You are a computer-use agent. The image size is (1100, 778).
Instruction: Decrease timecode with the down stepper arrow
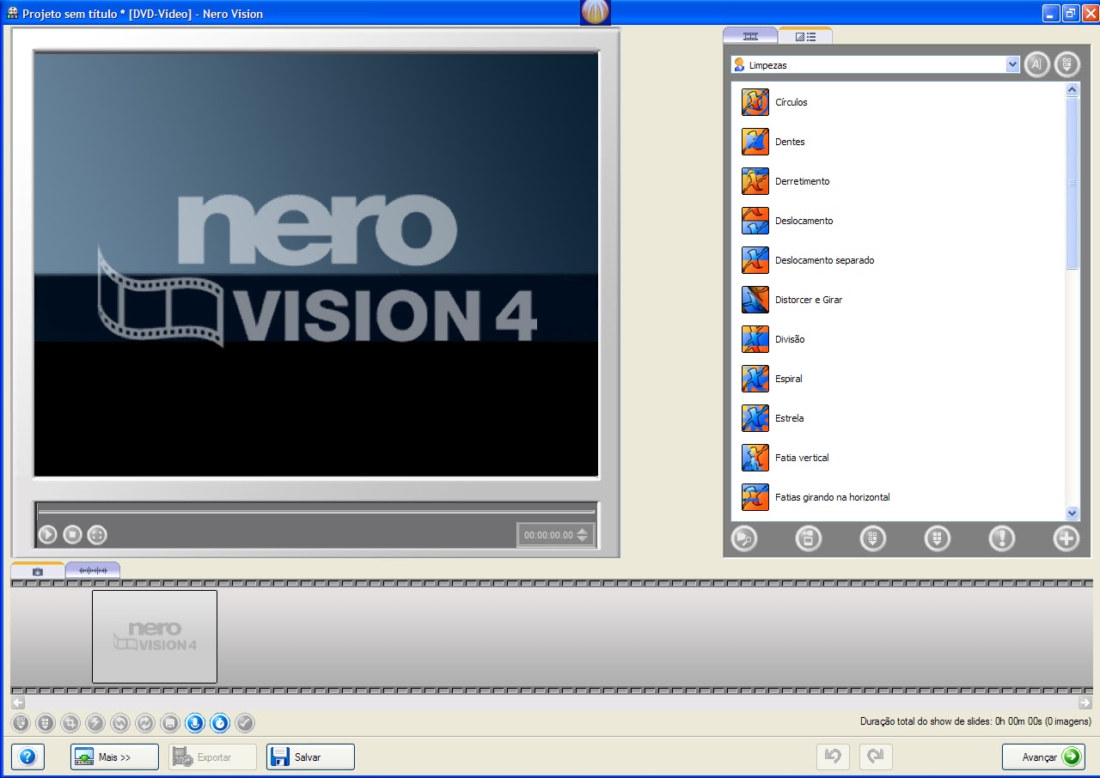[583, 539]
